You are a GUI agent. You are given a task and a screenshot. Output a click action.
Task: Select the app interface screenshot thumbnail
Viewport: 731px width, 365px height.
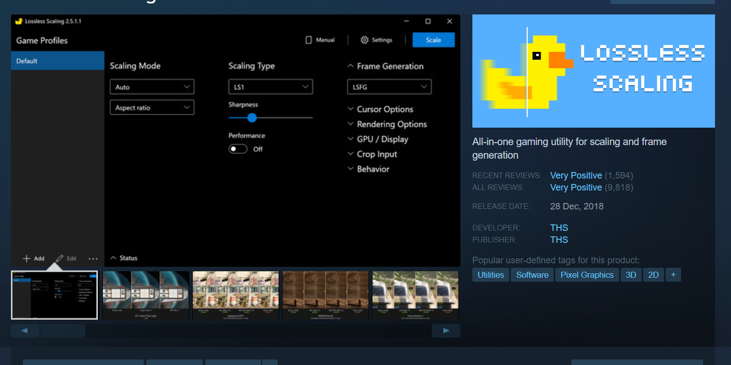(x=55, y=295)
